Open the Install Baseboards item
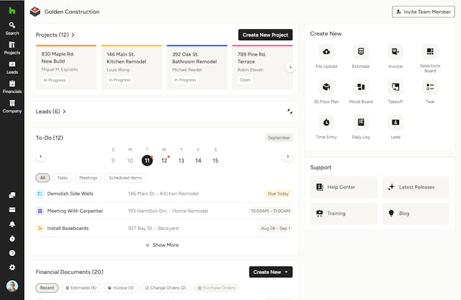Viewport: 461px width, 300px height. tap(164, 228)
